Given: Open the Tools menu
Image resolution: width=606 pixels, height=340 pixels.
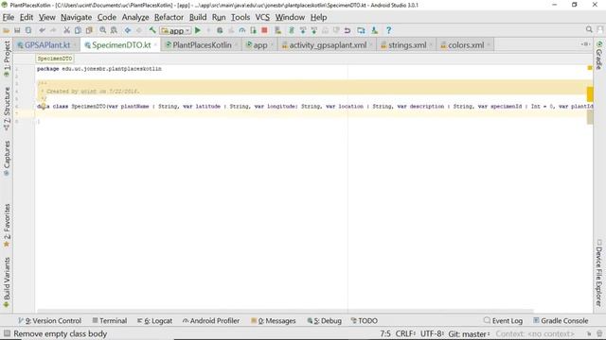Looking at the screenshot, I should (x=241, y=17).
